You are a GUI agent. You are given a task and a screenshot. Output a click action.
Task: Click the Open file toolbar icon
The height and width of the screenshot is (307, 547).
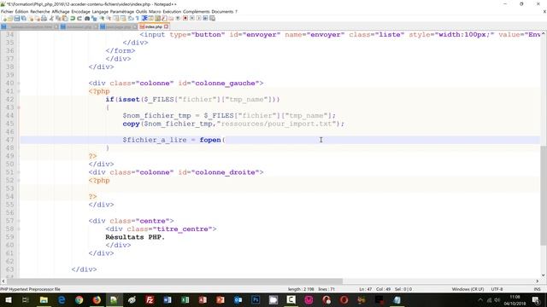(x=10, y=18)
